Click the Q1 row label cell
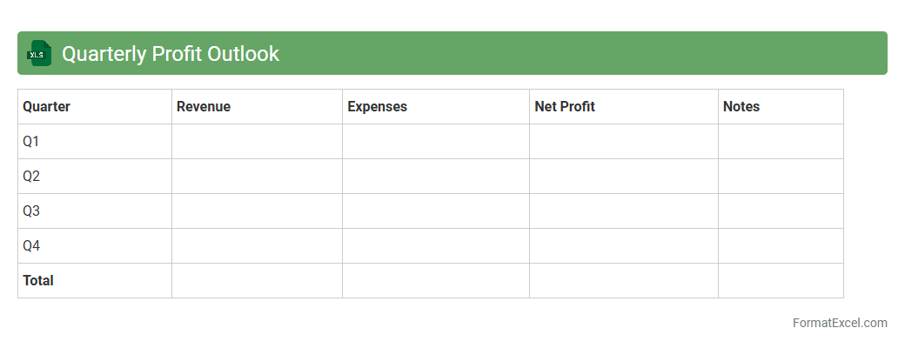905x348 pixels. [94, 142]
